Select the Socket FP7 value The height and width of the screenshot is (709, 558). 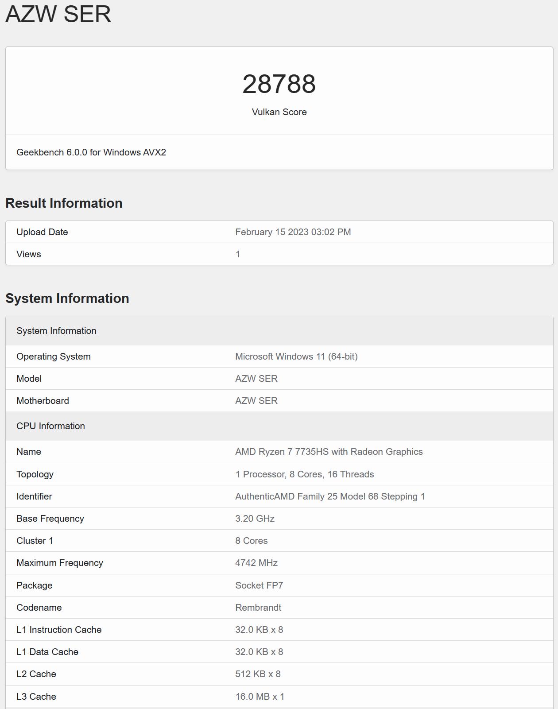pyautogui.click(x=259, y=585)
